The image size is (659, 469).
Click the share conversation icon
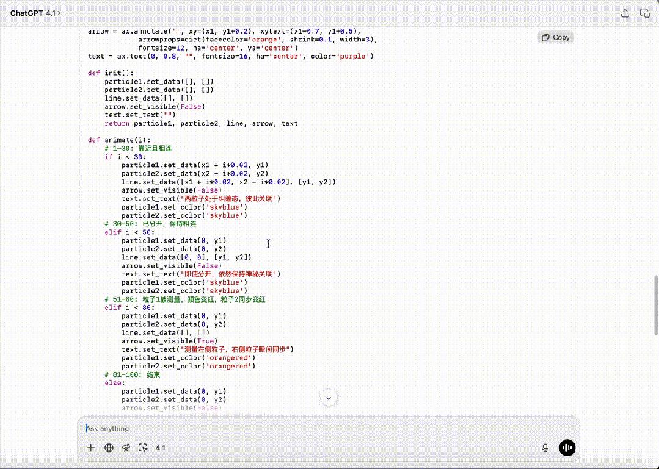pyautogui.click(x=625, y=13)
